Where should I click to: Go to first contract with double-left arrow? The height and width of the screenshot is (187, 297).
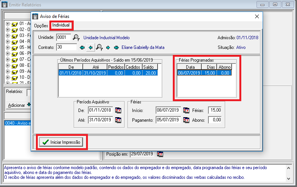pos(82,47)
